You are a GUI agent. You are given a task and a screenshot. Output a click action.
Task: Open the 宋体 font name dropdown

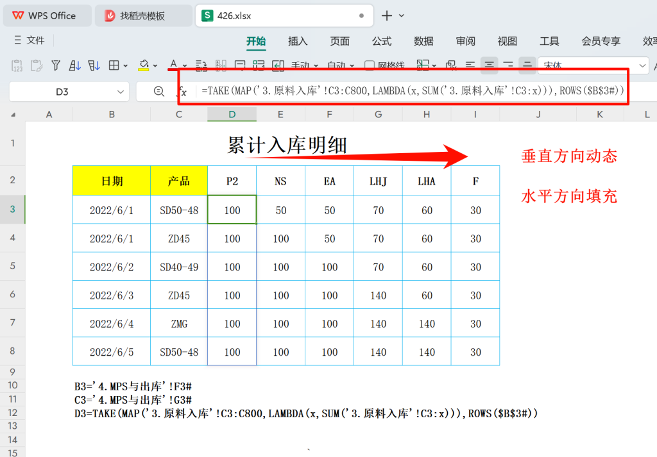pyautogui.click(x=642, y=66)
